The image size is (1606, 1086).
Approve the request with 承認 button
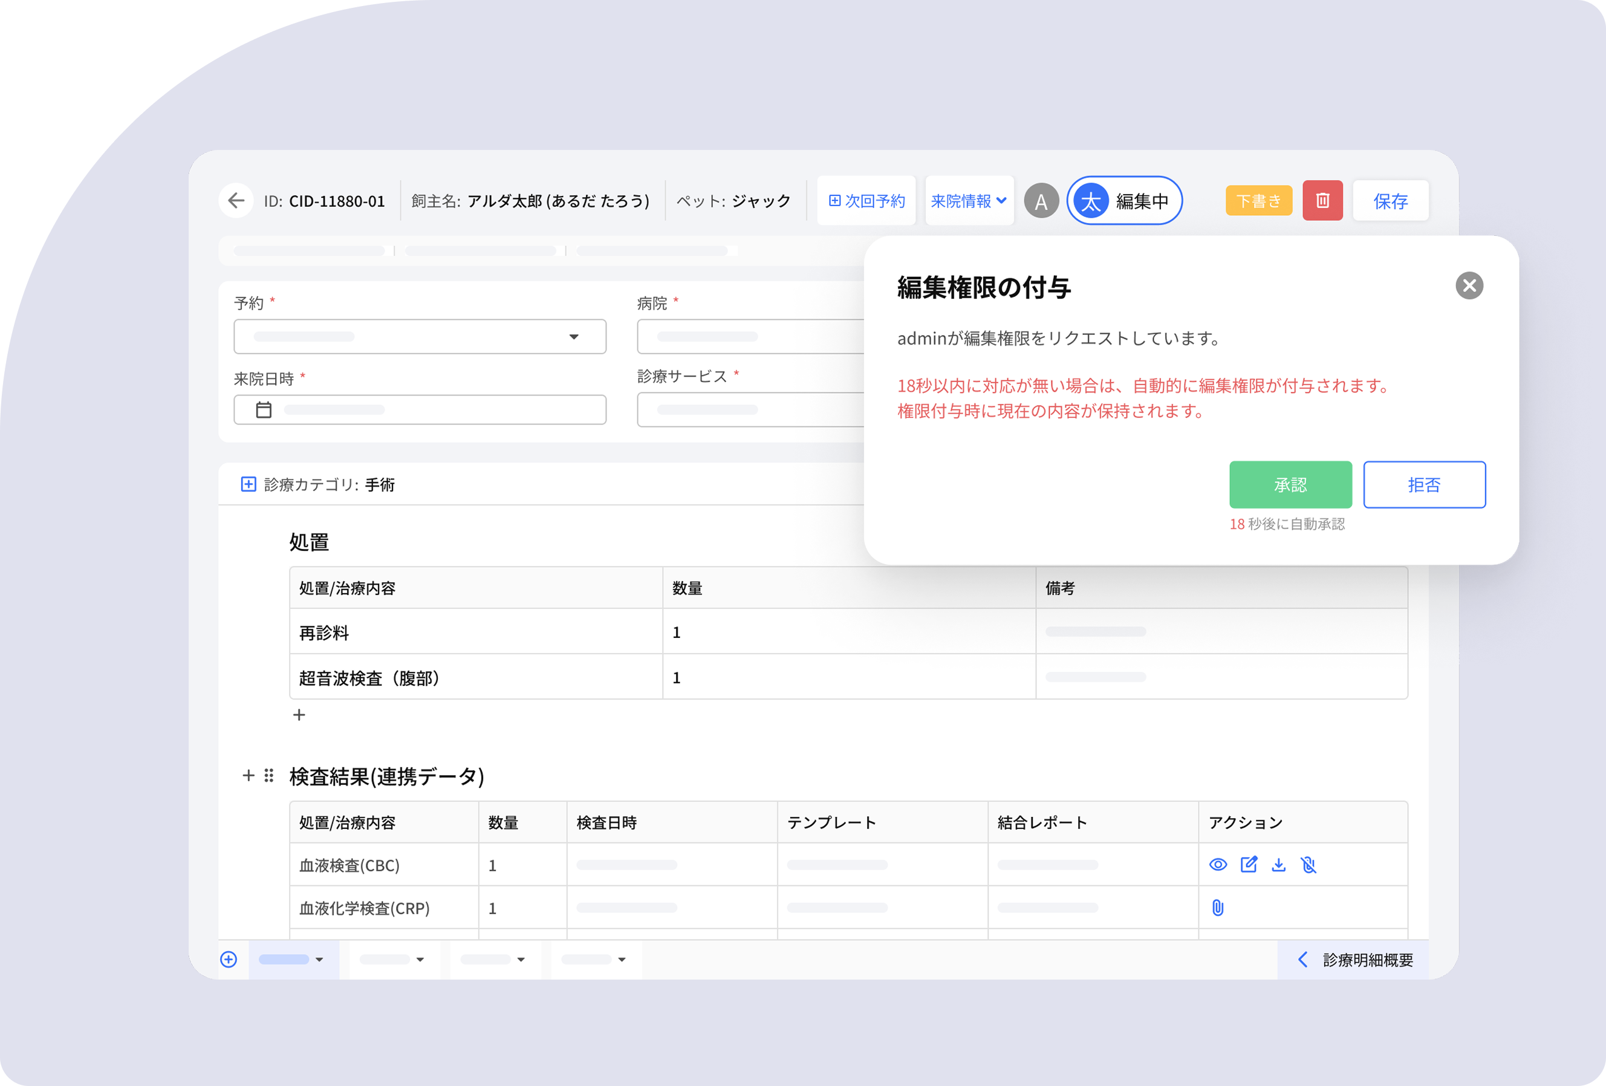pos(1290,484)
